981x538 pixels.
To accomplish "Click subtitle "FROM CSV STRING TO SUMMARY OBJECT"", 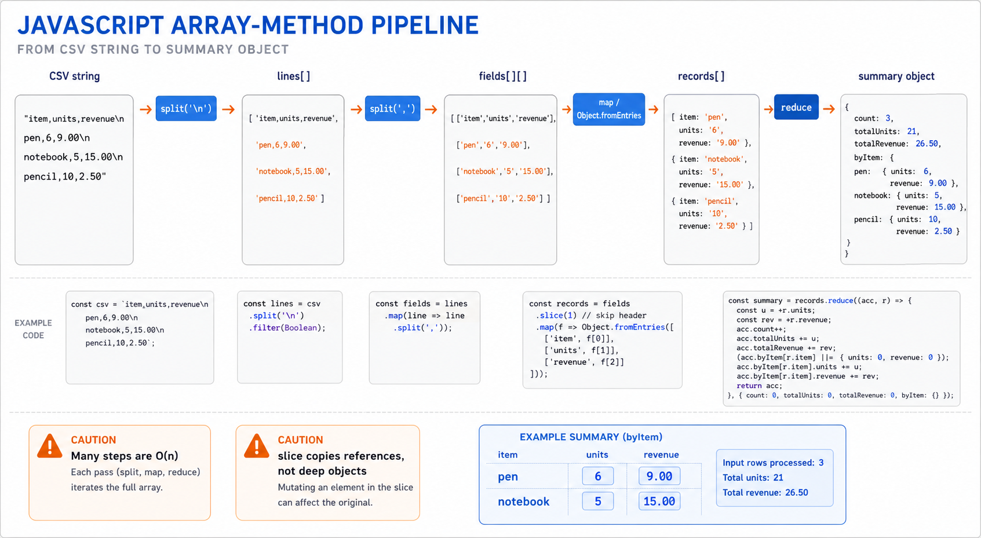I will point(153,50).
